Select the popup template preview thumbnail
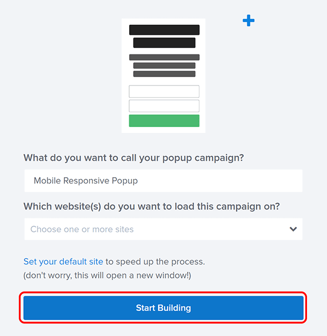Viewport: 327px width, 336px height. tap(163, 76)
